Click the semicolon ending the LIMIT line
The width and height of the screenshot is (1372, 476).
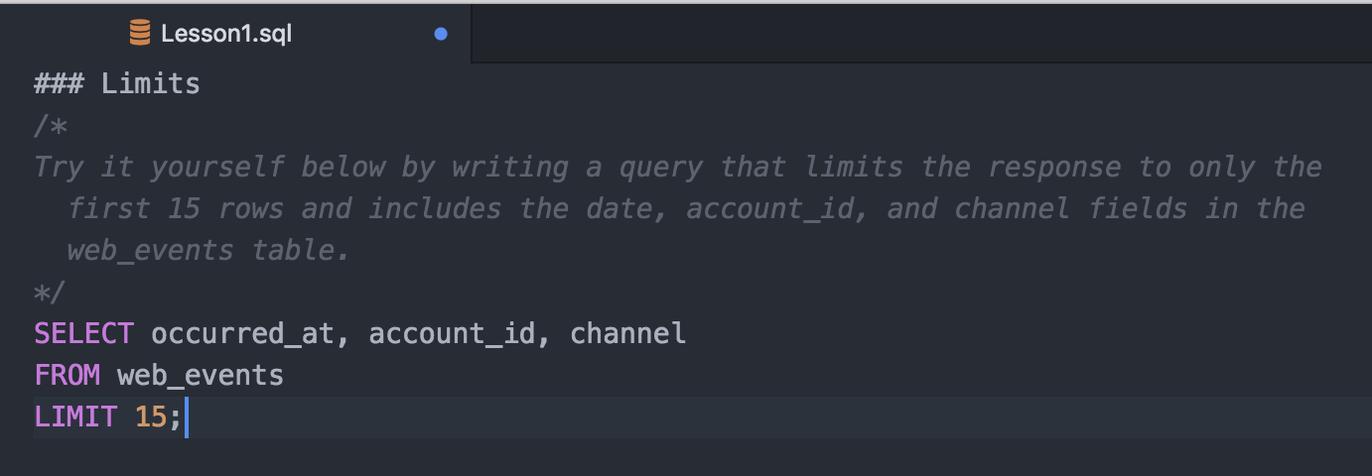click(176, 416)
